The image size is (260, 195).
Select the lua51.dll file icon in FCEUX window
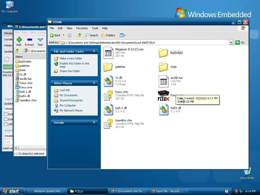point(164,109)
